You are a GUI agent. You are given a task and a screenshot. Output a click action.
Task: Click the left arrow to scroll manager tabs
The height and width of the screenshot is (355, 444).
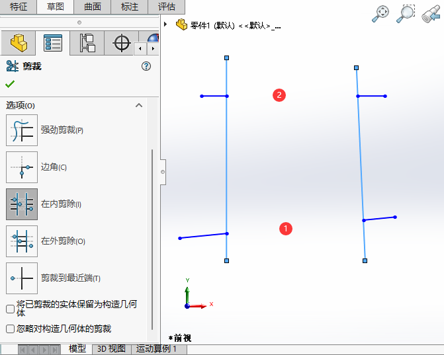(140, 49)
